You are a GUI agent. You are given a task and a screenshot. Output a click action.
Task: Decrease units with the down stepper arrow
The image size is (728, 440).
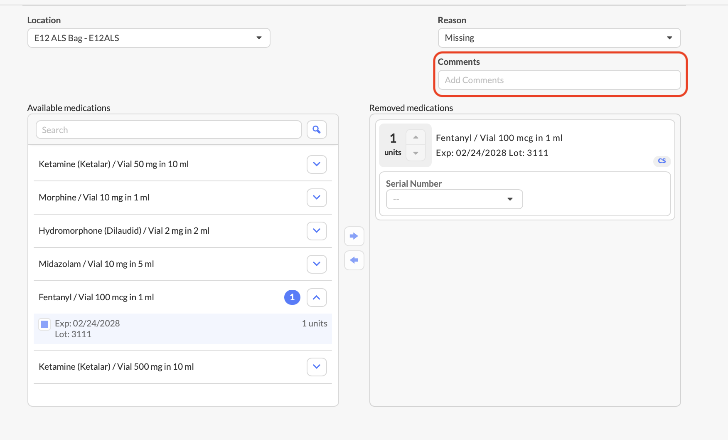[416, 153]
